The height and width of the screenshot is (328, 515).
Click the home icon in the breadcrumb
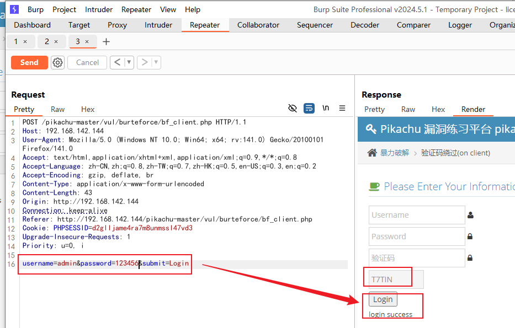point(372,153)
